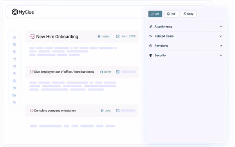Toggle check circle for office tour task
235x147 pixels.
pos(32,72)
